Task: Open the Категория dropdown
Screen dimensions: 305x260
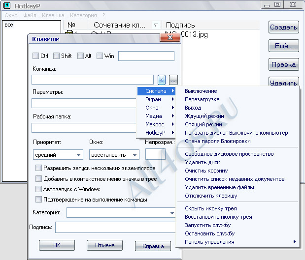Action: coord(121,213)
